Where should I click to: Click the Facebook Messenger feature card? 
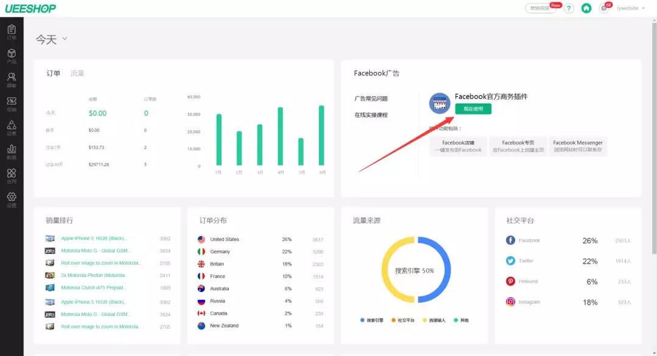(x=578, y=146)
